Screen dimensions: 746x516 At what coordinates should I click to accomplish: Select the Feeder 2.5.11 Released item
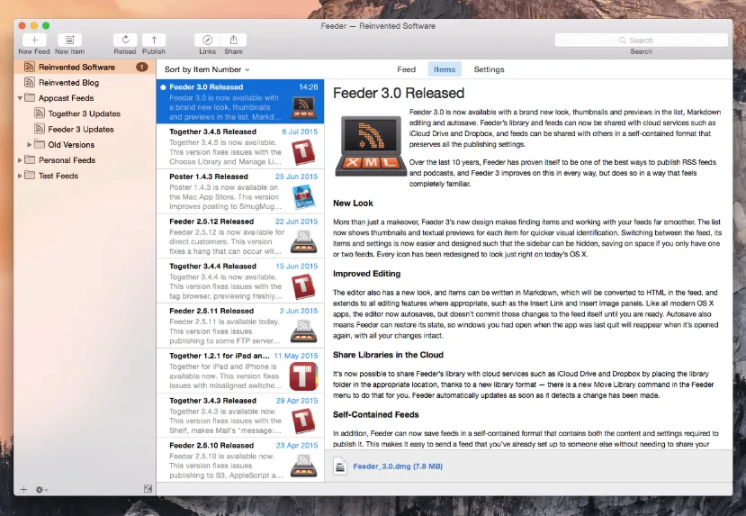click(240, 326)
